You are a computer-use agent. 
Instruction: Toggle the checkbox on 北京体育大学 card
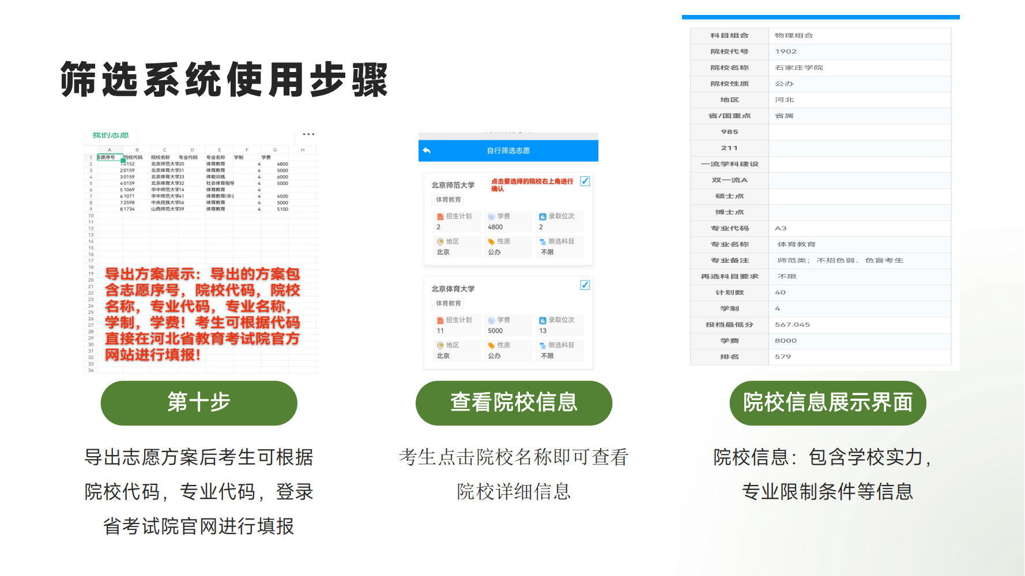click(585, 285)
